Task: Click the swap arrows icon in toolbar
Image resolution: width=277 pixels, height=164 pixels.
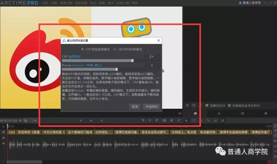Action: (x=216, y=120)
